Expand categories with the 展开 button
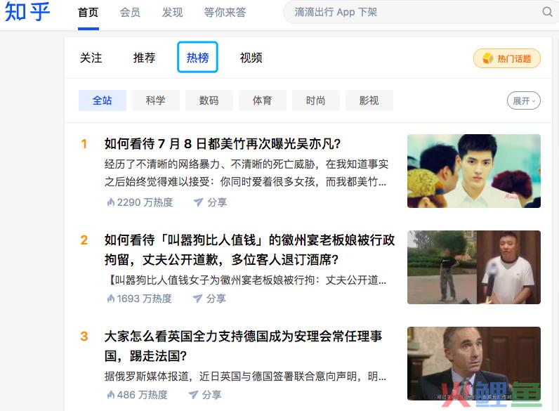The width and height of the screenshot is (559, 411). pyautogui.click(x=524, y=101)
